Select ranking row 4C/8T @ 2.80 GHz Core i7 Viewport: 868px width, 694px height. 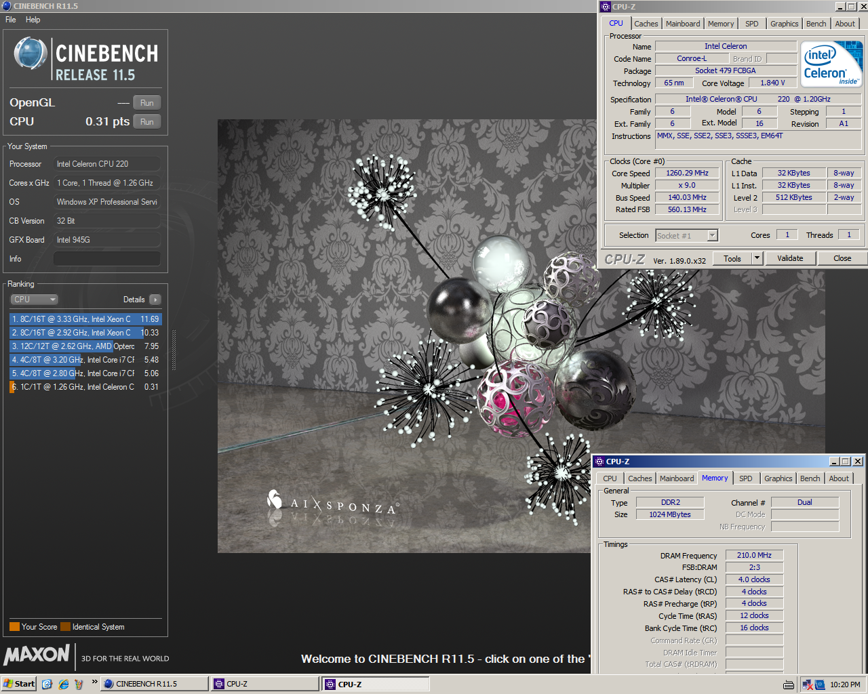pos(85,373)
